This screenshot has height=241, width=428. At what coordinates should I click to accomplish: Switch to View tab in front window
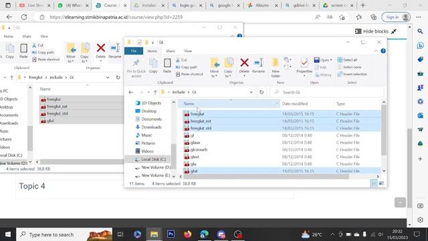pos(188,51)
